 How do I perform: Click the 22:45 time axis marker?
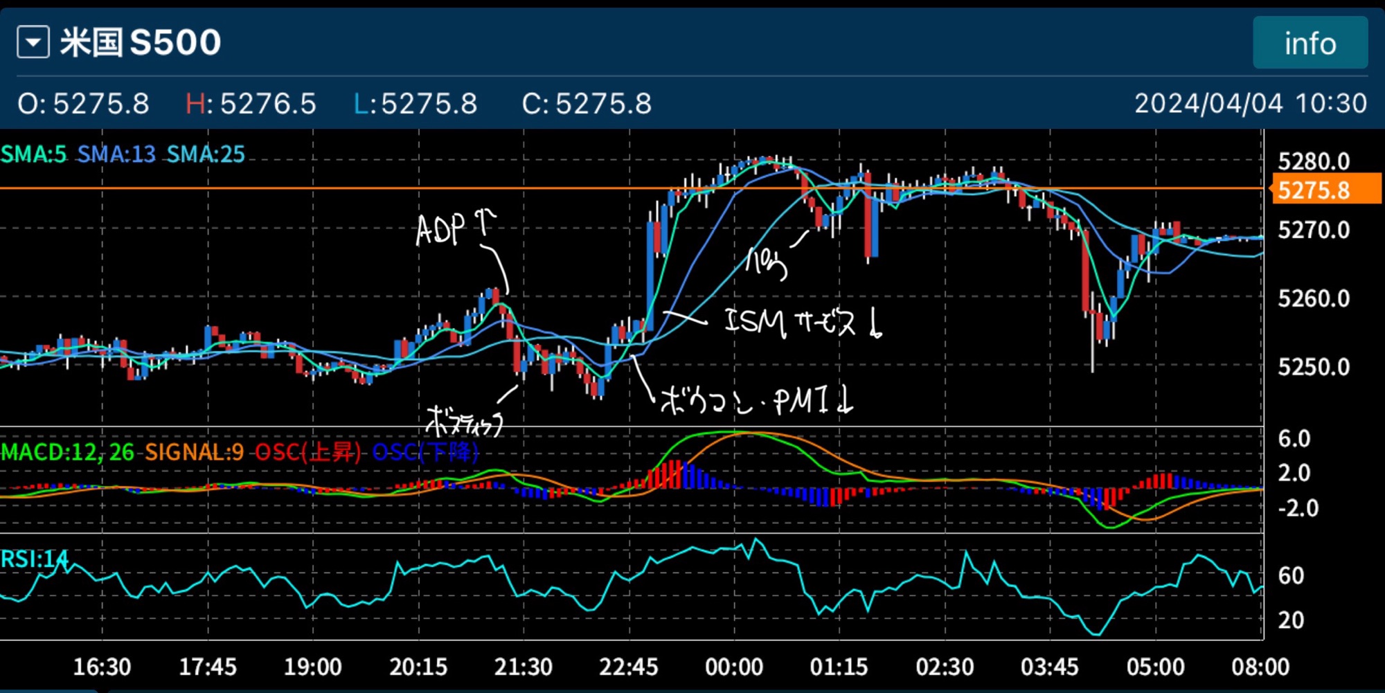click(x=628, y=667)
